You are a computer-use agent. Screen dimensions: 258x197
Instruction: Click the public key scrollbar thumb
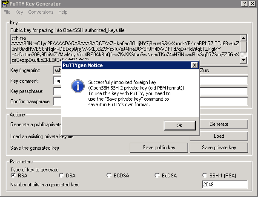click(244, 47)
